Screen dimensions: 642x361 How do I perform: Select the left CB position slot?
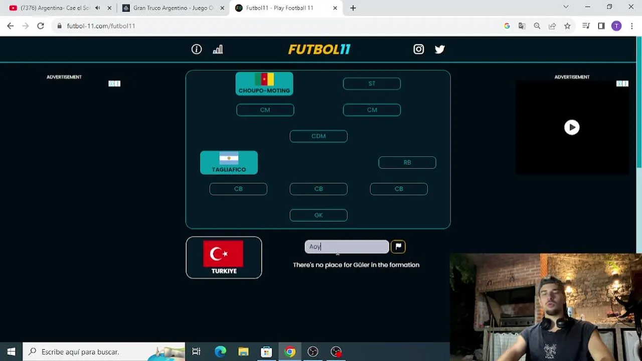[x=238, y=189]
